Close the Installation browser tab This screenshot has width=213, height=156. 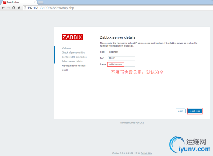coord(35,2)
